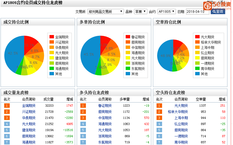Click 金瑞期货 red legend swatch
The image size is (233, 145).
[51, 37]
